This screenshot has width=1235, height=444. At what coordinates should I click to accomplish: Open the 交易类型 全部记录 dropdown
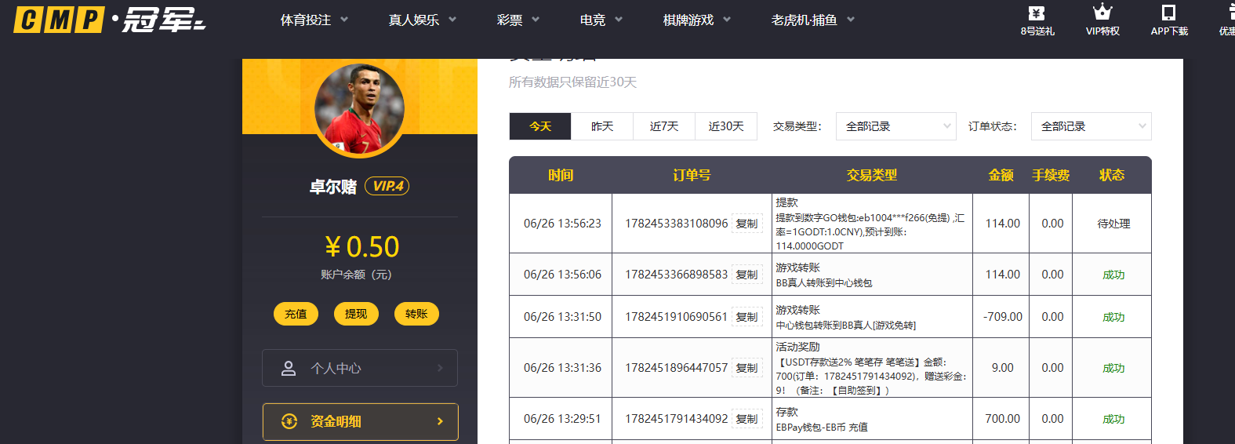coord(896,126)
